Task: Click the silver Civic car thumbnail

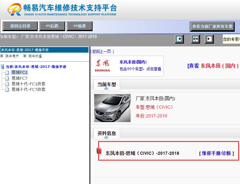Action: tap(112, 108)
